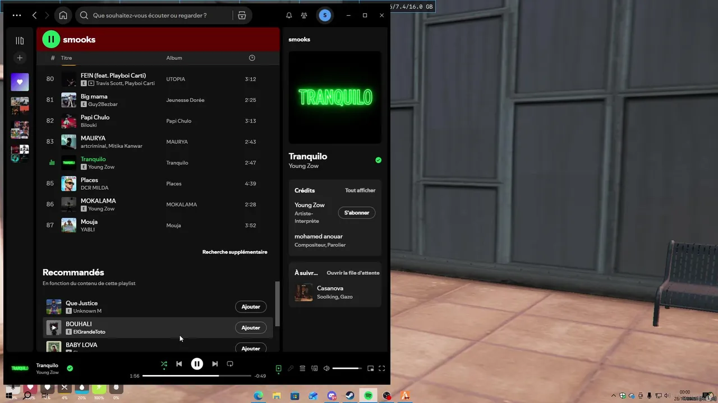Add 'BABY LOVA' with Ajouter button
This screenshot has width=718, height=403.
pos(251,348)
